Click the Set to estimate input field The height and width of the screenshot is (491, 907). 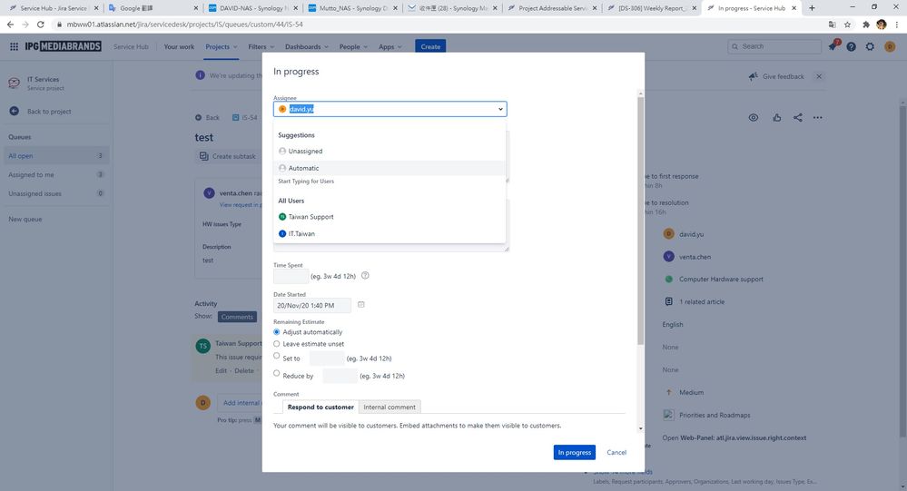[327, 358]
